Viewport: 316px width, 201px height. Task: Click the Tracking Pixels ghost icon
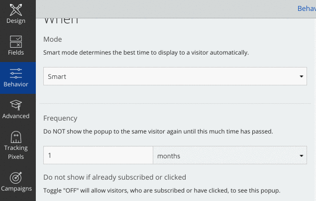click(16, 137)
